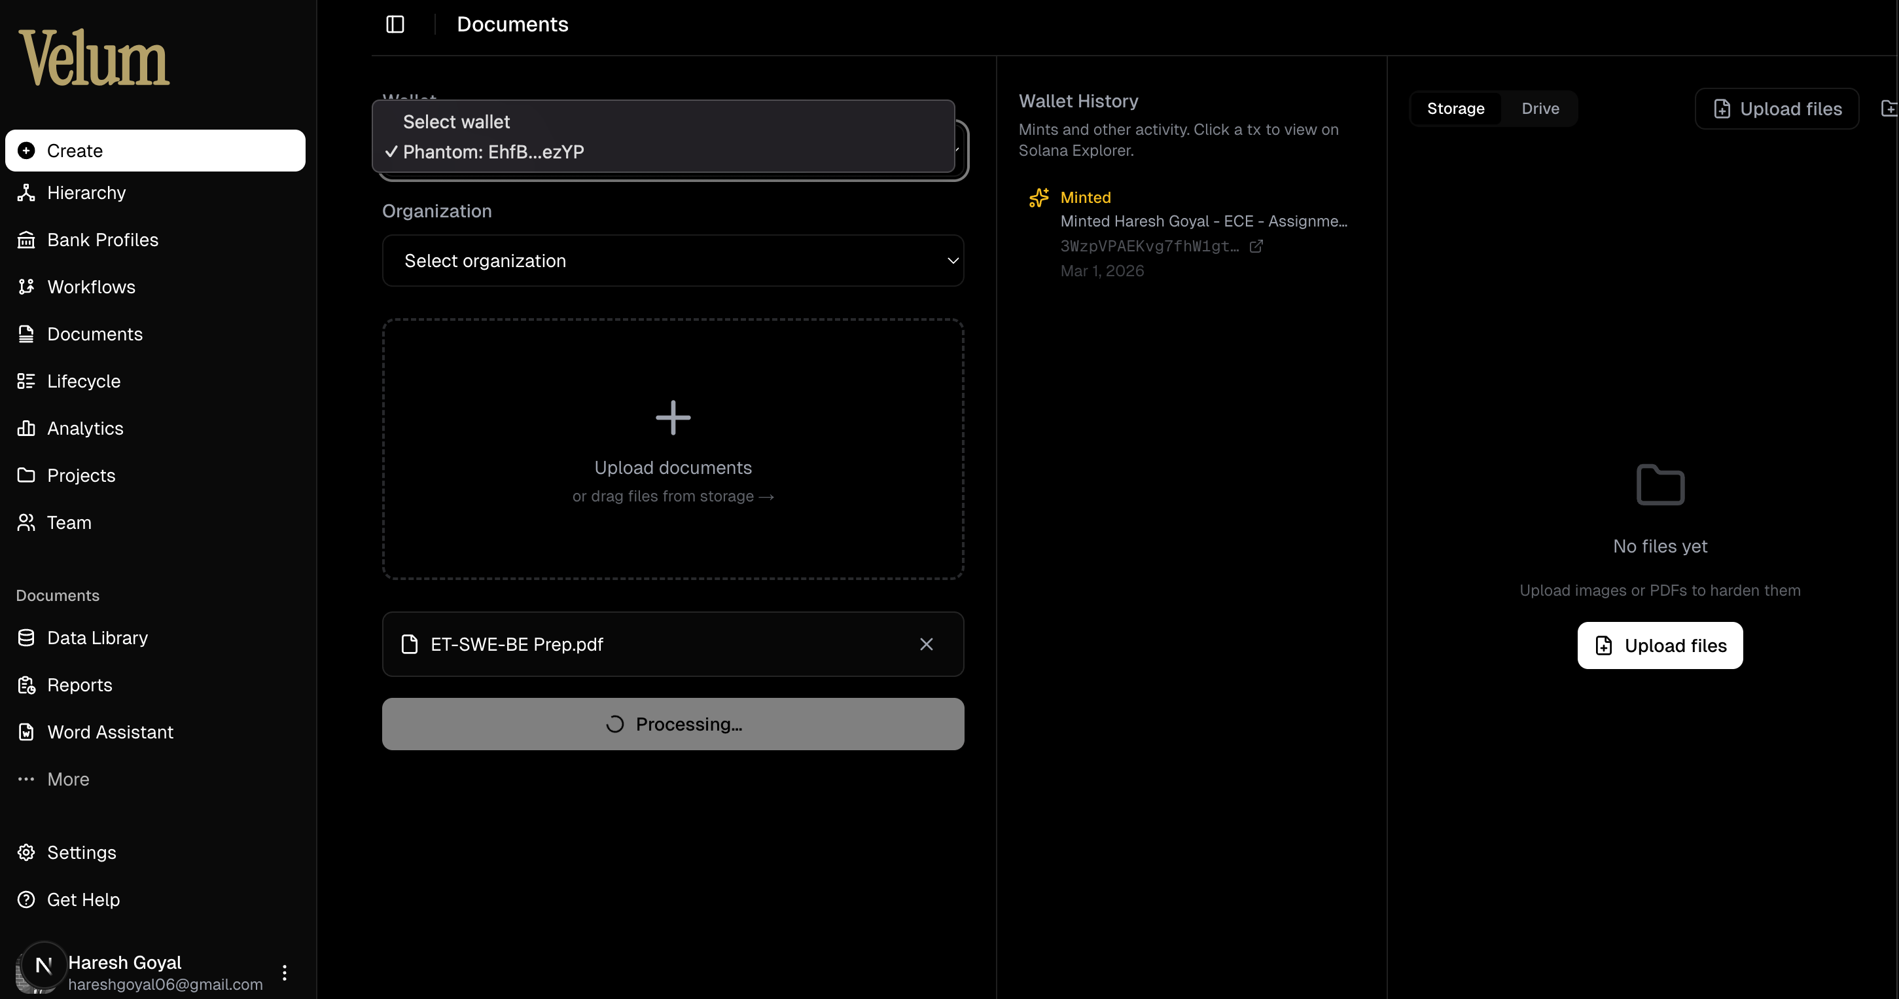Click white Upload files button
The image size is (1899, 999).
pyautogui.click(x=1659, y=647)
